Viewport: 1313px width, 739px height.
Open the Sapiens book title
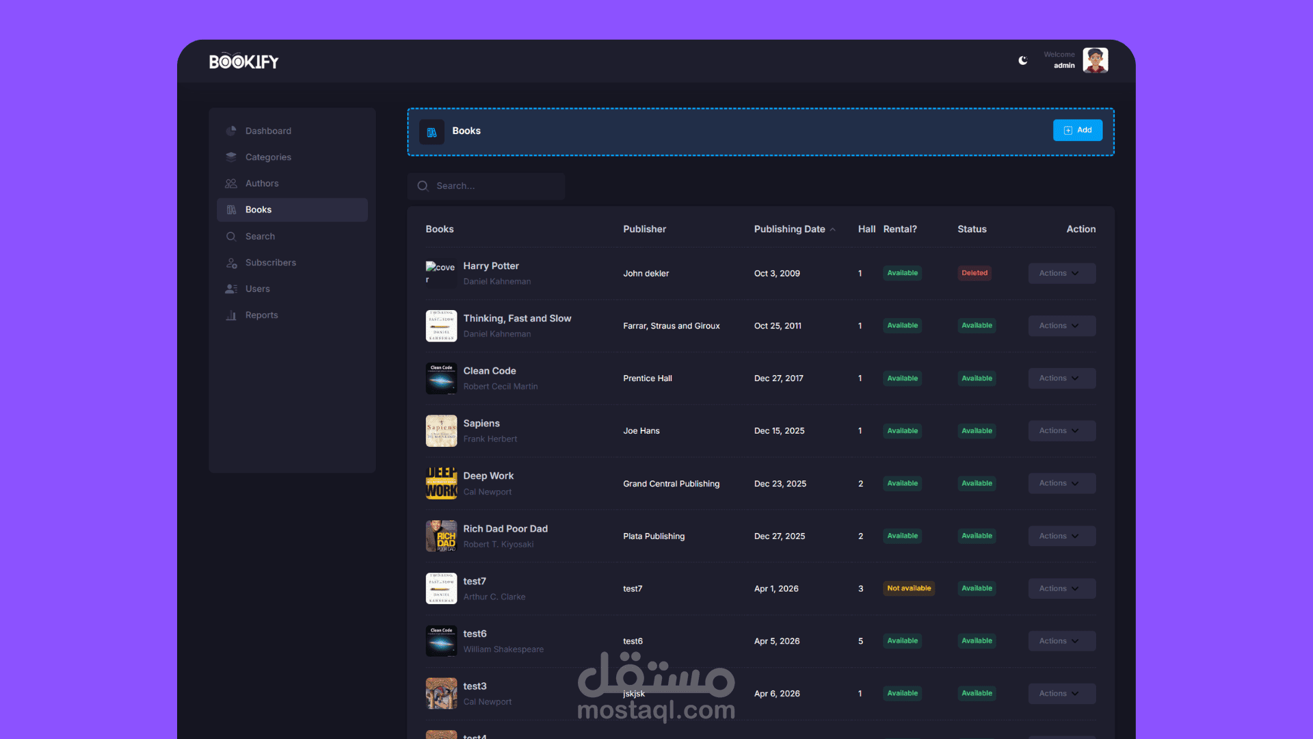[x=481, y=424]
